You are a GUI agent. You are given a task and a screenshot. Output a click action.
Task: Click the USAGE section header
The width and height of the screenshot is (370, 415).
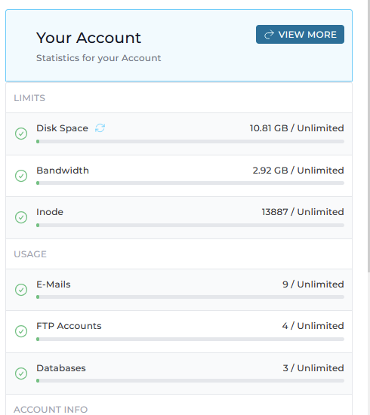point(30,254)
